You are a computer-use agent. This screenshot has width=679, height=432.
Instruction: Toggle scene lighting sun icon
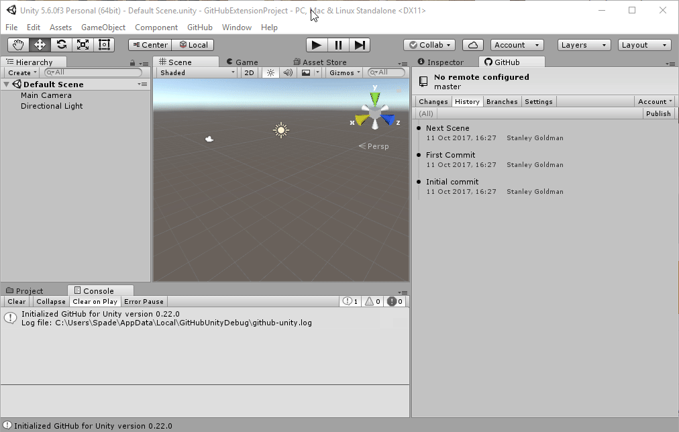click(270, 72)
